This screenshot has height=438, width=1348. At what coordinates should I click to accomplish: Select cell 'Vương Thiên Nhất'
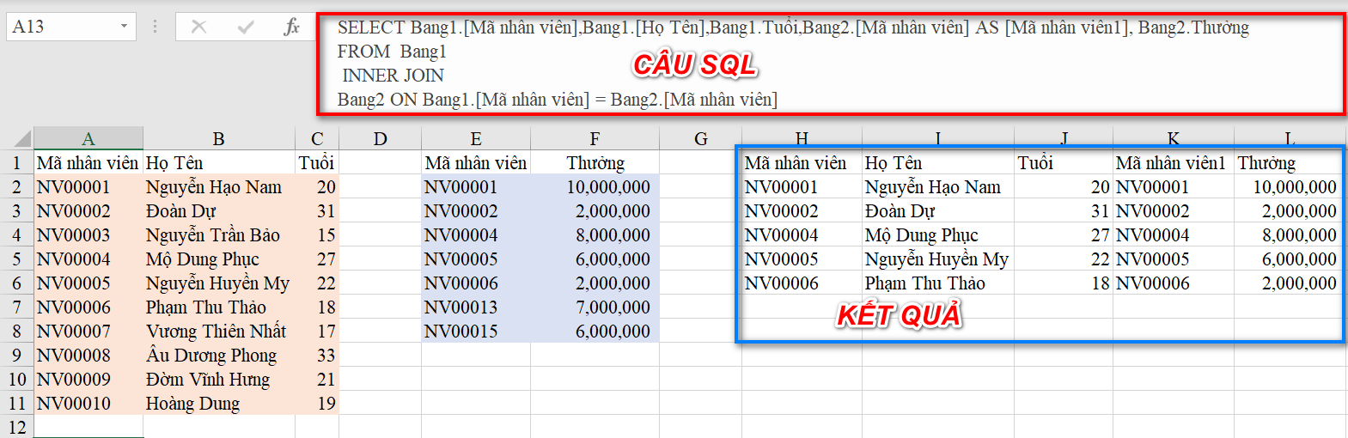[x=218, y=332]
